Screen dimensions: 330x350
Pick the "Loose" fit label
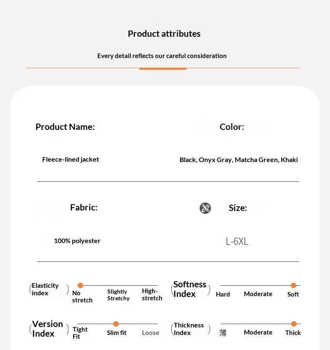coord(150,333)
